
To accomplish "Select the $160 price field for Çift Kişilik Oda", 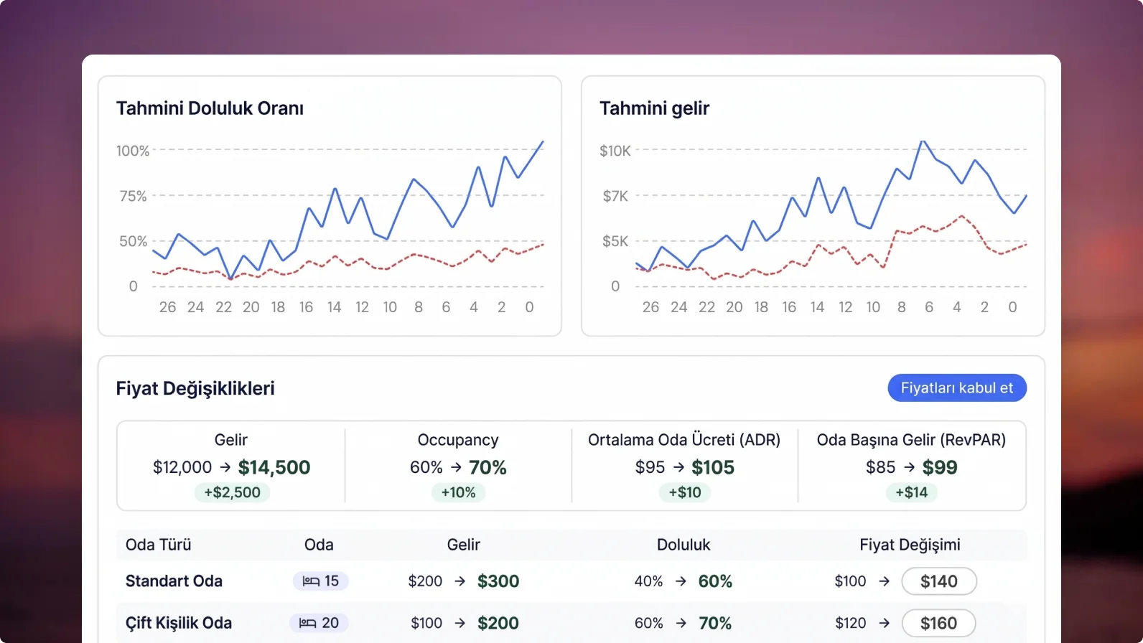I will (938, 623).
